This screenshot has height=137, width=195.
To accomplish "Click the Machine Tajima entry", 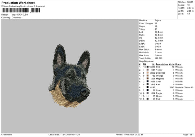I will pos(157,20).
